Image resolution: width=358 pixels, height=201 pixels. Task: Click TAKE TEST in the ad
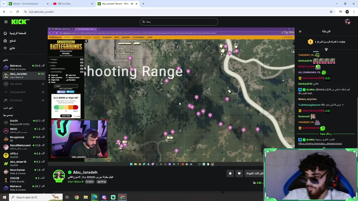point(66,116)
